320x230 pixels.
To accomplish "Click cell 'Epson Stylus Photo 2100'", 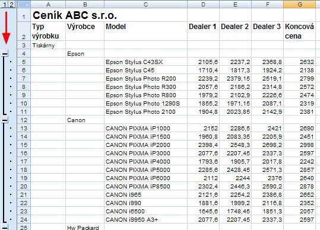I will click(145, 111).
